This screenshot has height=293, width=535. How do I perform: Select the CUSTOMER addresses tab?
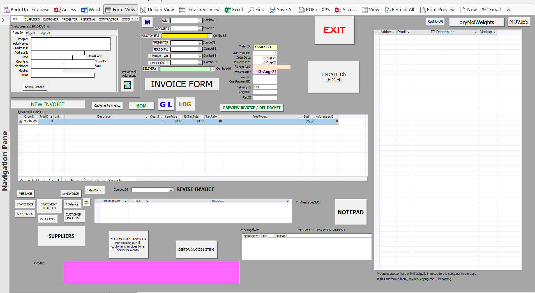tap(51, 19)
